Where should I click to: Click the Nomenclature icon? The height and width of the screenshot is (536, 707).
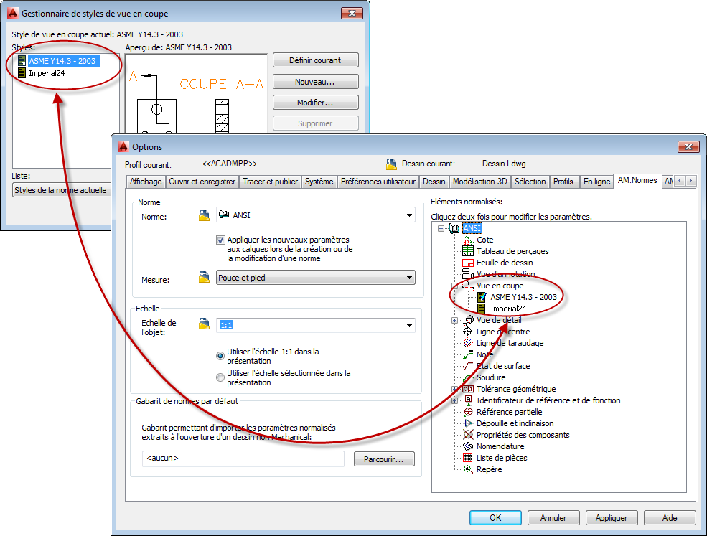coord(469,446)
